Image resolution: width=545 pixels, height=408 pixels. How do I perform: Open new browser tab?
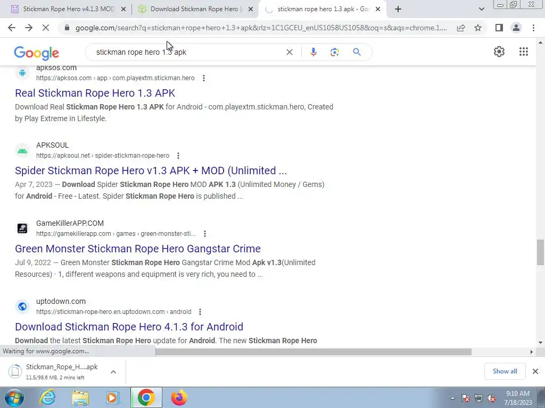(398, 9)
